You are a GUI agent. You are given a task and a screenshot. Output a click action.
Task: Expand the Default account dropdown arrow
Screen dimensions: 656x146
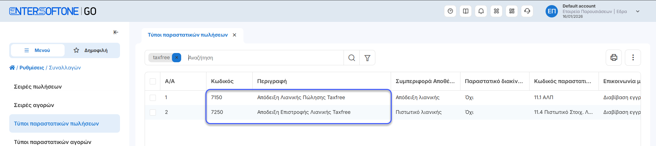click(x=638, y=11)
